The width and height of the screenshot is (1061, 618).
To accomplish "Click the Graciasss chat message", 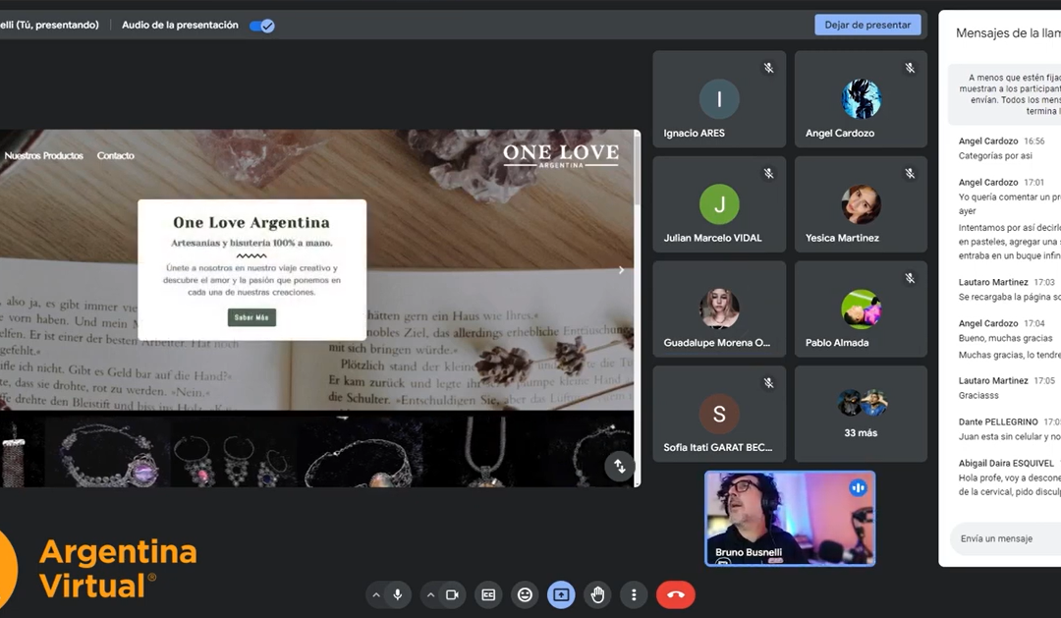I will tap(978, 395).
